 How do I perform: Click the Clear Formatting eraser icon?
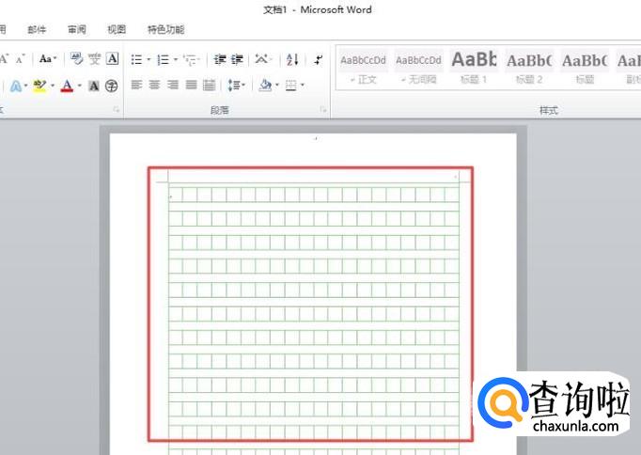point(76,59)
